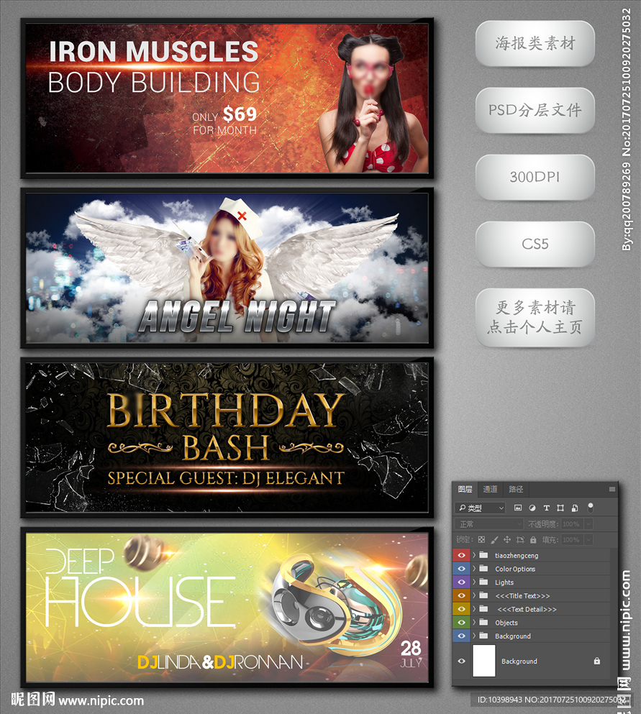Open the opacity slider dropdown arrow
The width and height of the screenshot is (641, 714).
point(588,524)
